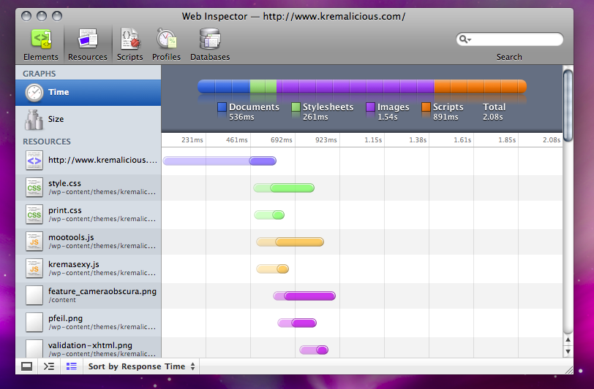594x389 pixels.
Task: Open the Profiles panel icon
Action: pyautogui.click(x=166, y=39)
